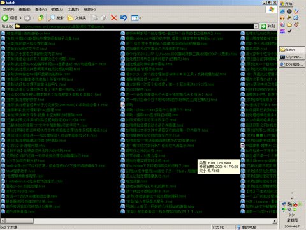Image resolution: width=306 pixels, height=230 pixels.
Task: Click the green Go (转到) button
Action: tap(268, 26)
